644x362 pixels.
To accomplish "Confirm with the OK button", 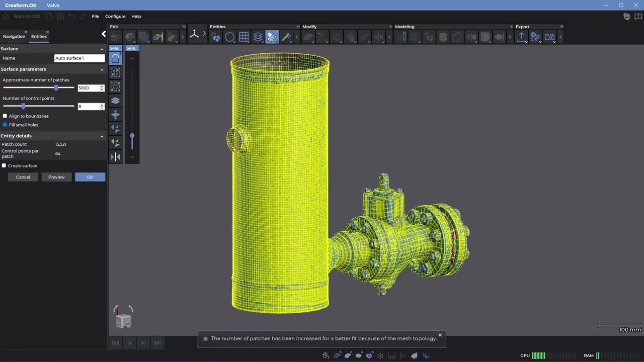I will [x=90, y=177].
